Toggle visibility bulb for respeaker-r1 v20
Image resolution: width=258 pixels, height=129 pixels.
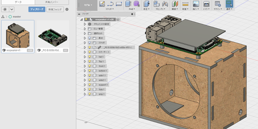[86, 19]
